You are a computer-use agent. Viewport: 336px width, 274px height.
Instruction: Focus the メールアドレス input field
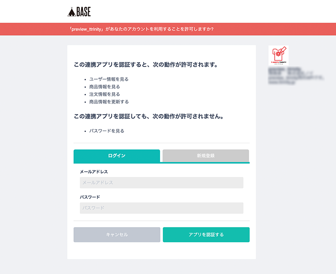point(162,183)
